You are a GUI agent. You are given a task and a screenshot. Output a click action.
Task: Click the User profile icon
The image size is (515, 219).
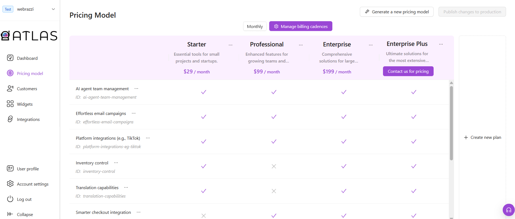pyautogui.click(x=10, y=168)
